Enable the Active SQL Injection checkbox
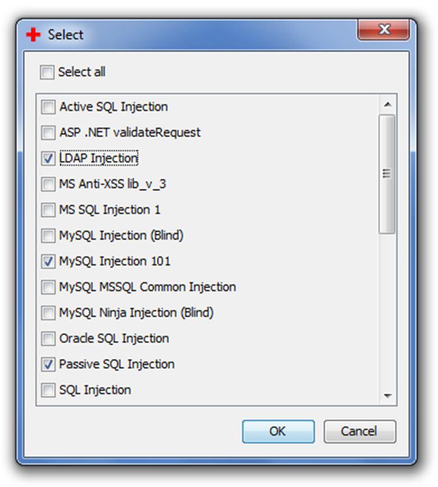 [x=48, y=107]
